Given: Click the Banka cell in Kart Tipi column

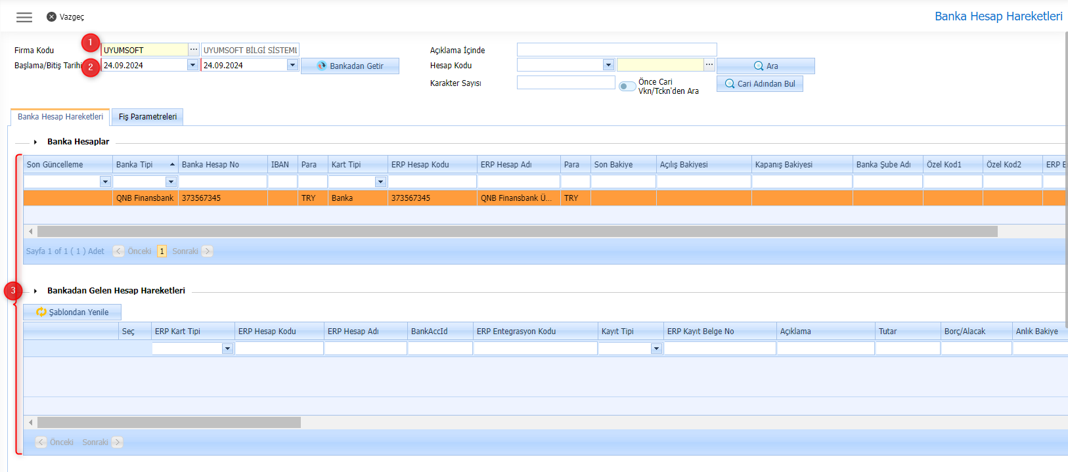Looking at the screenshot, I should click(x=358, y=198).
